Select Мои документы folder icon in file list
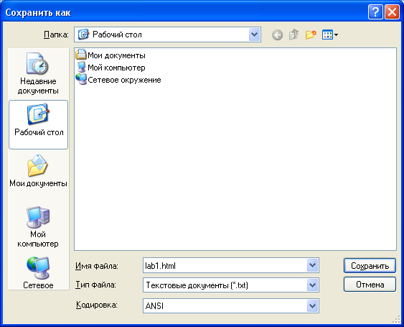This screenshot has height=327, width=404. (81, 55)
